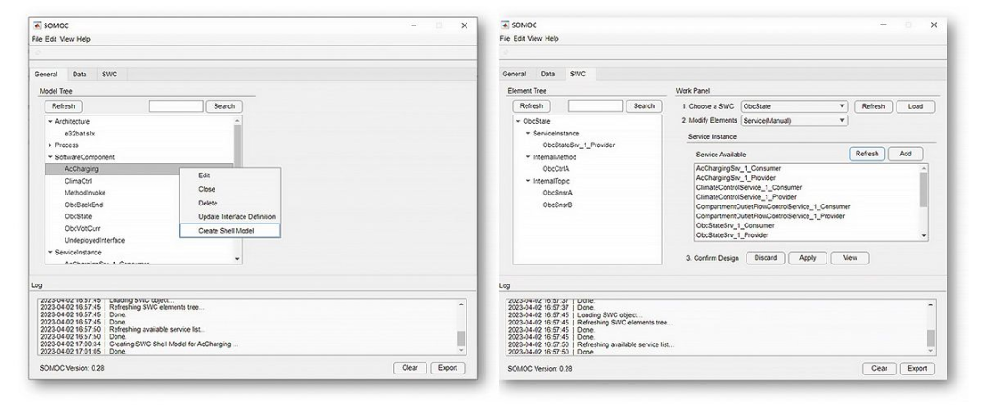This screenshot has height=409, width=982.
Task: Choose Update Interface Definition menu entry
Action: [236, 216]
